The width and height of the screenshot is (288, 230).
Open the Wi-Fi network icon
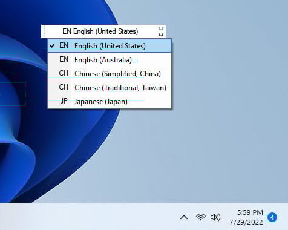[x=201, y=217]
